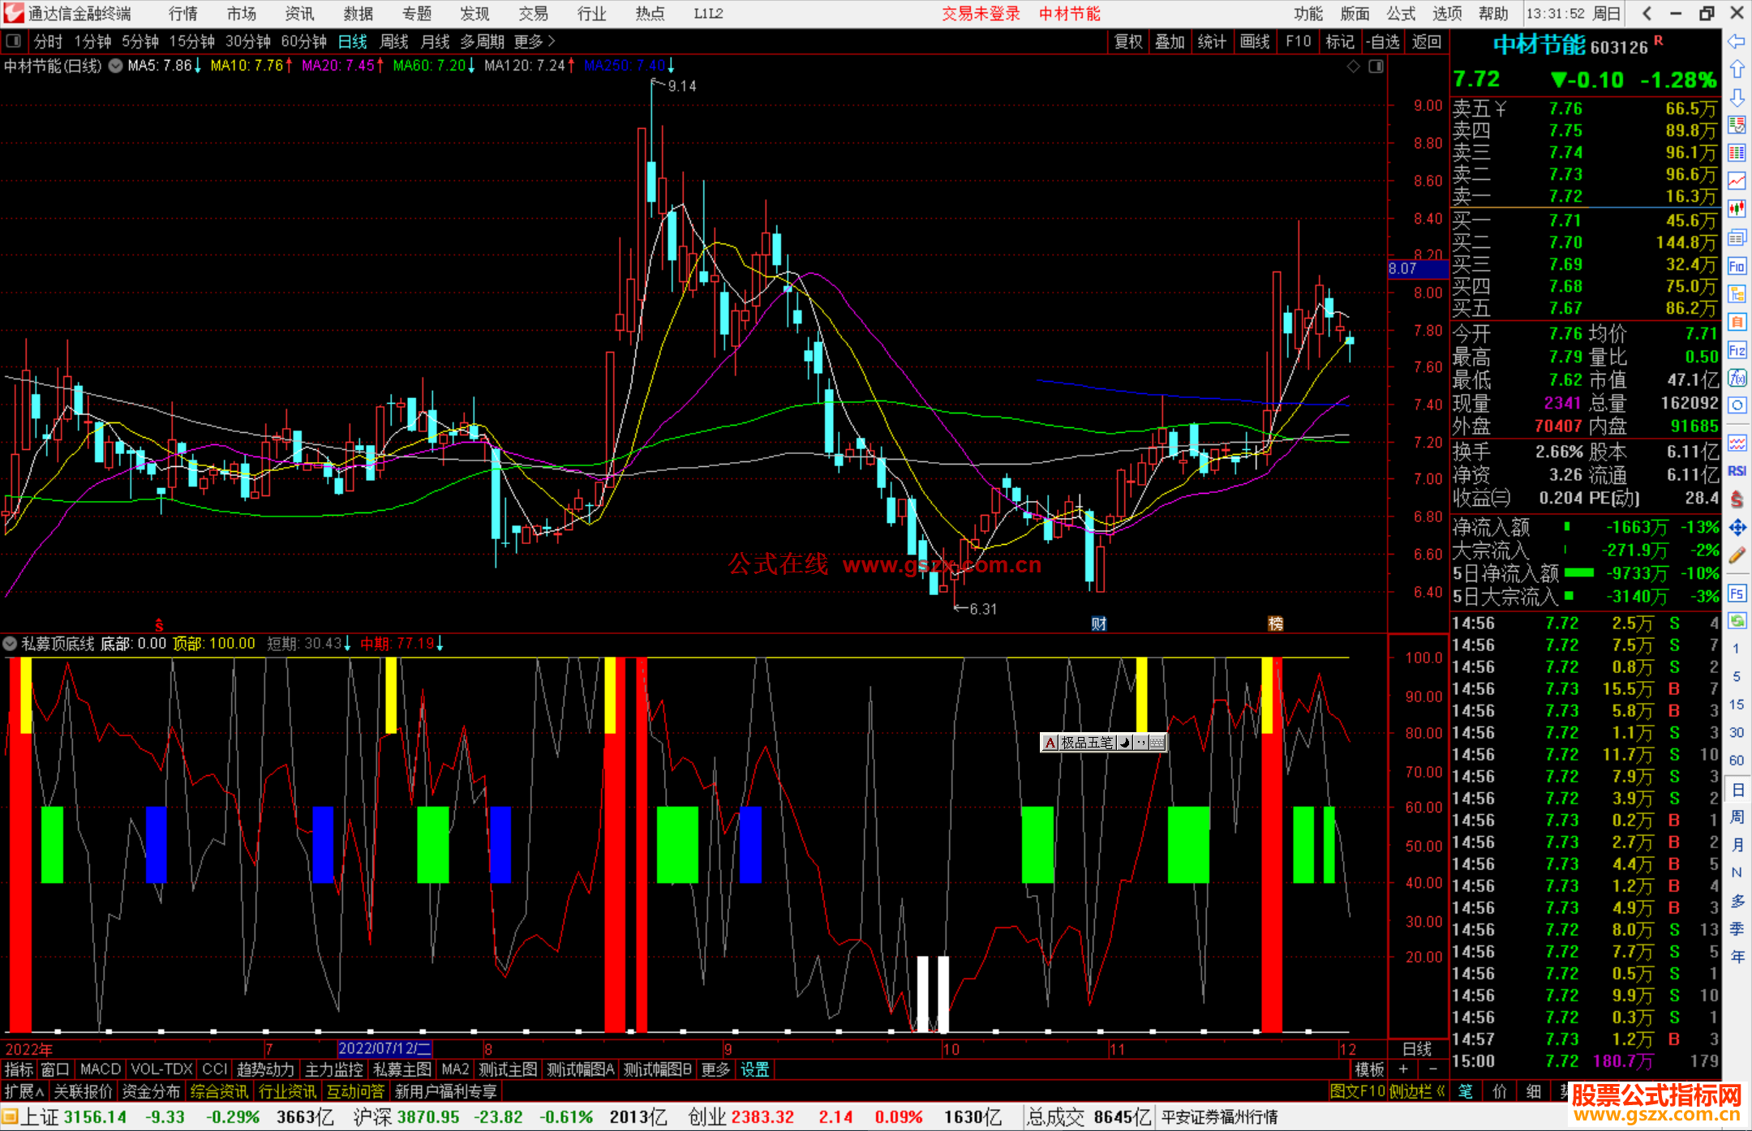This screenshot has height=1131, width=1752.
Task: Toggle 叠加 overlay mode
Action: point(1170,41)
